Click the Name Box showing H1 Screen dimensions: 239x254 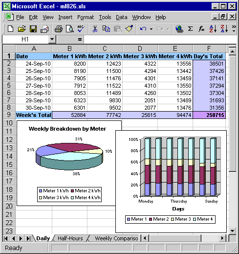25,39
